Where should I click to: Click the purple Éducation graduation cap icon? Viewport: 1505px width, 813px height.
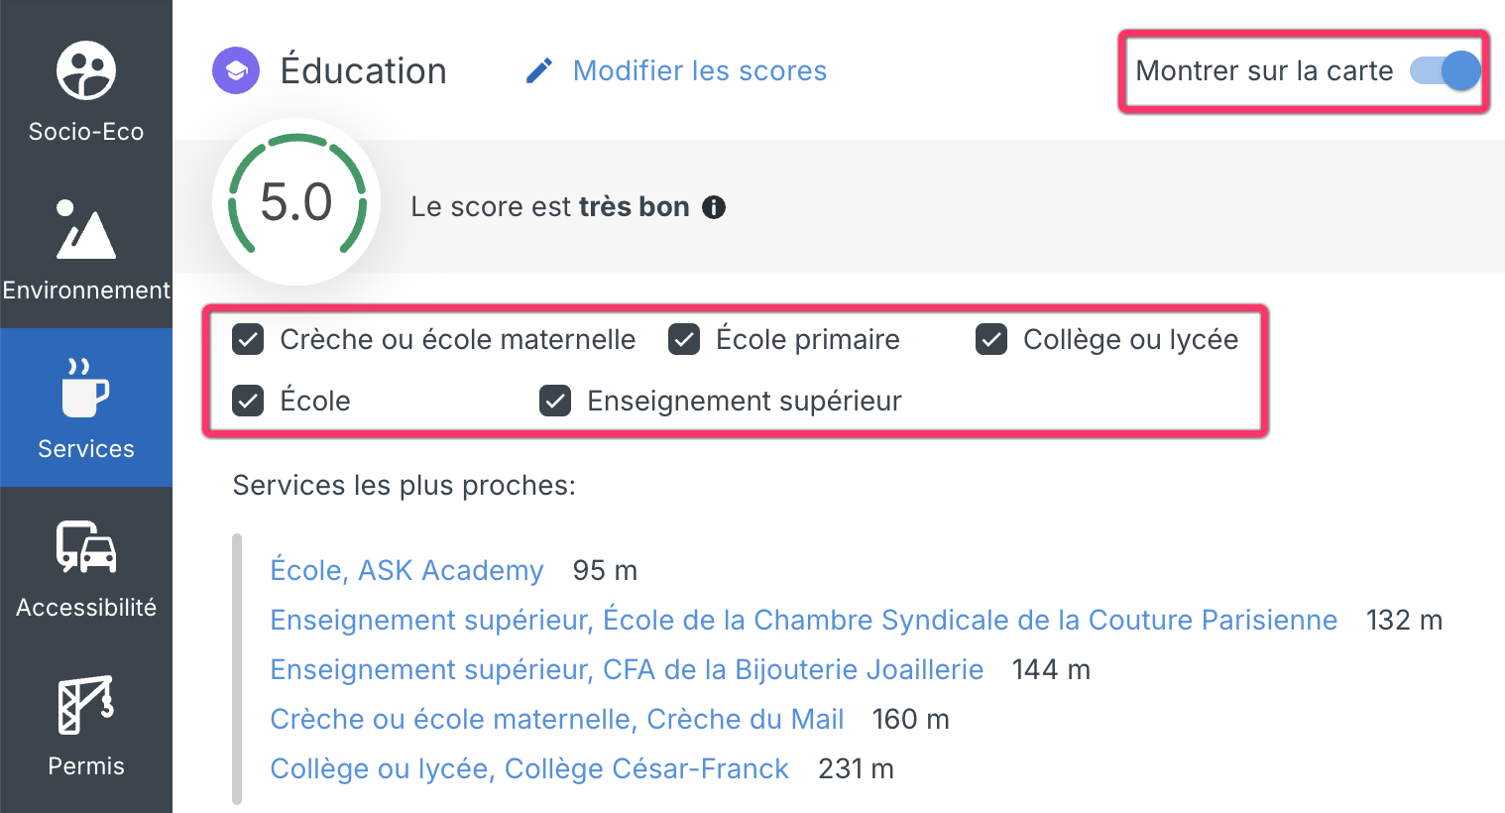(x=236, y=71)
